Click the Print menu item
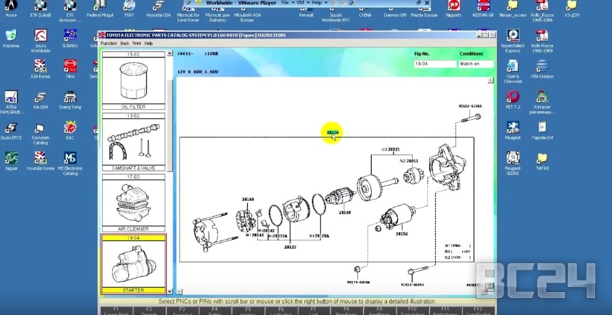 [136, 43]
